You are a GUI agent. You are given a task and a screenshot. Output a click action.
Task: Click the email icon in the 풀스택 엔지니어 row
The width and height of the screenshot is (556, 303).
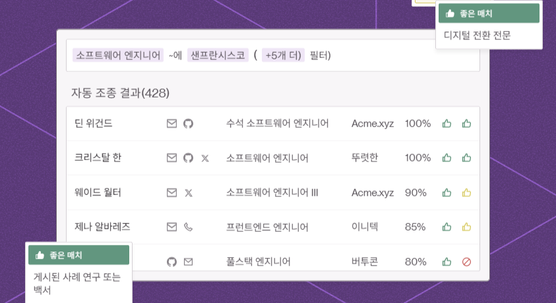point(189,262)
